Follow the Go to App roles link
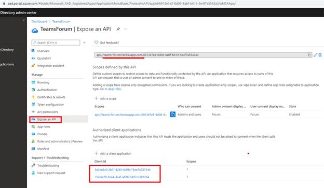 point(111,89)
